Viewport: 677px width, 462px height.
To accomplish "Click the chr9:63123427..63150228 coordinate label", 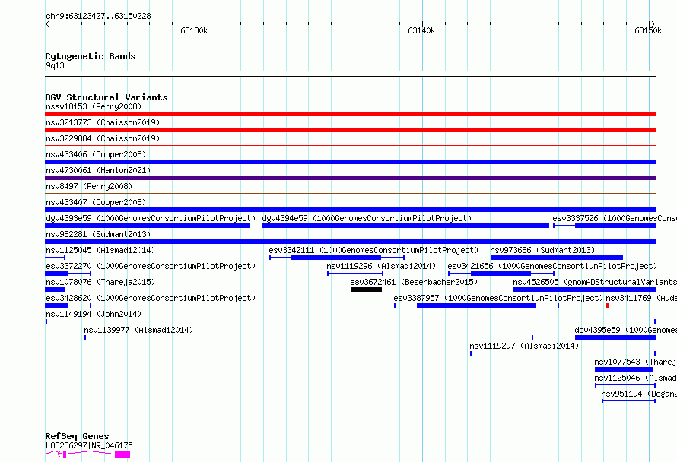I will click(x=98, y=17).
